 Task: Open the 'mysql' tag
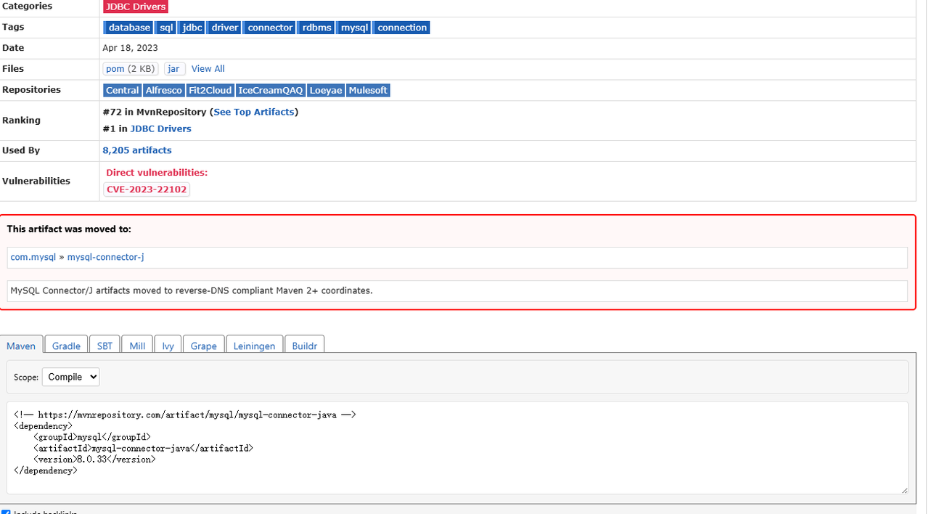(355, 28)
